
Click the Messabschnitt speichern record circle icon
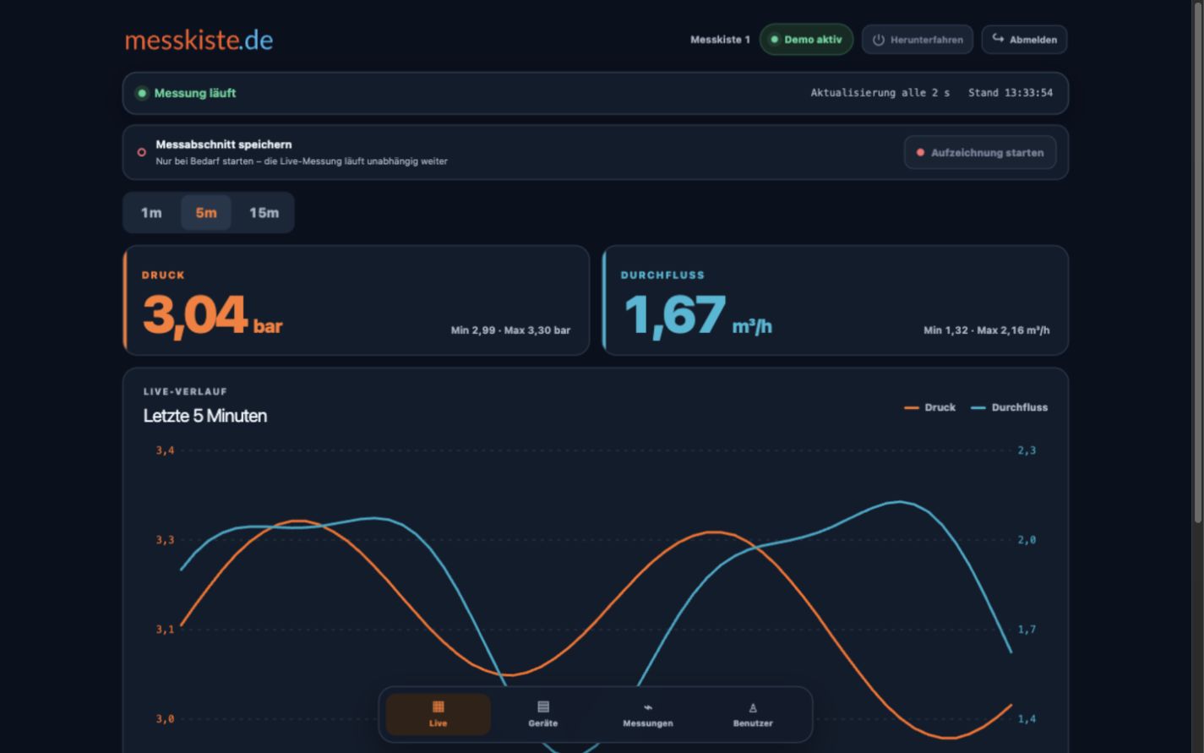142,153
